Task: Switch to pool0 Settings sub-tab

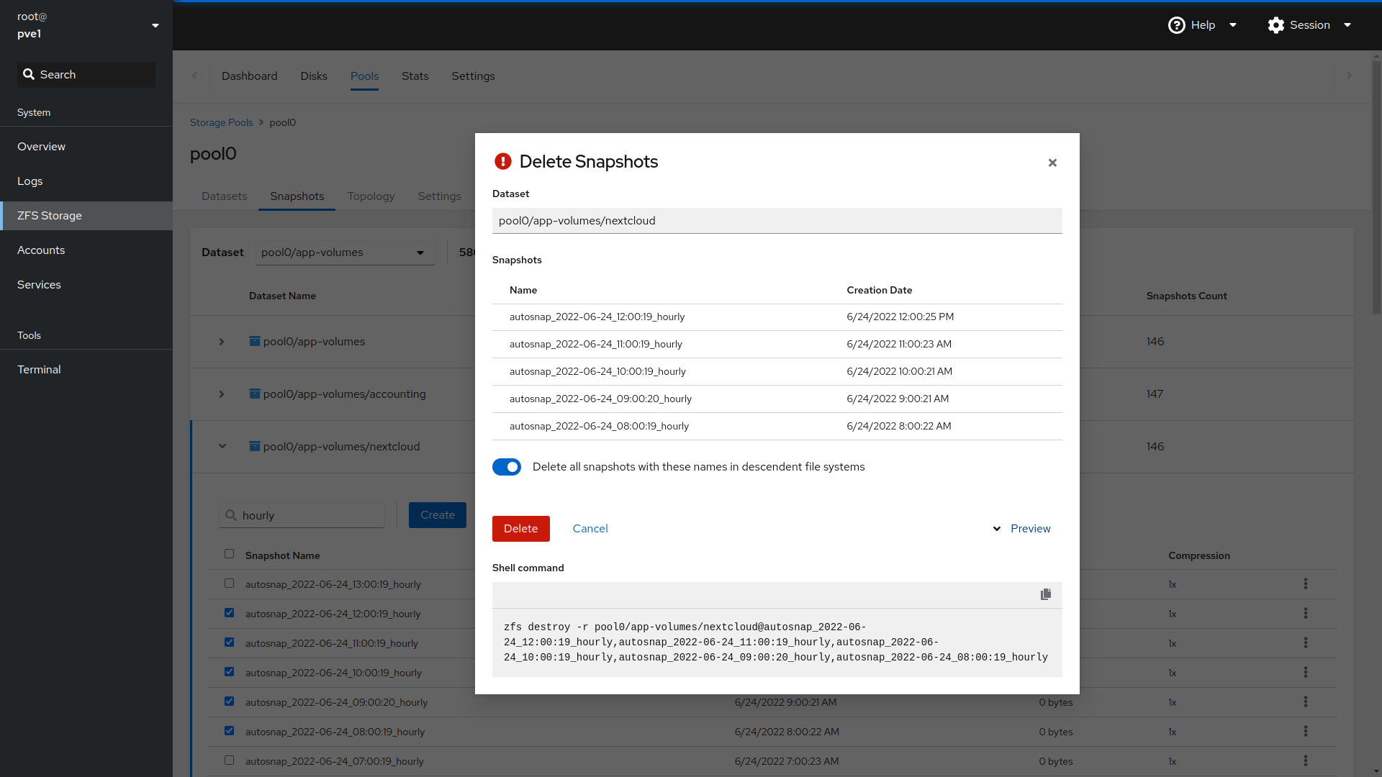Action: point(439,196)
